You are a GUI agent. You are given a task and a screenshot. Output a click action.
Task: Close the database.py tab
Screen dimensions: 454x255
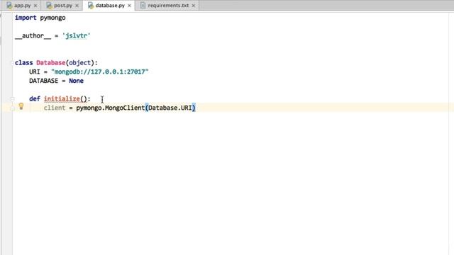click(129, 6)
